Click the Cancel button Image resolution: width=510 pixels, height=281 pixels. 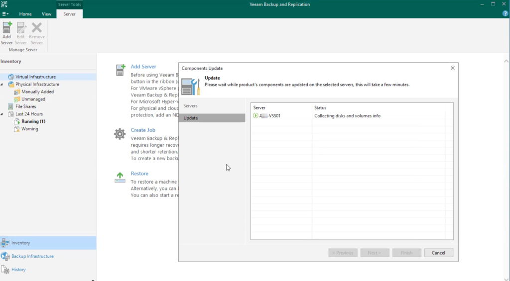(x=438, y=253)
